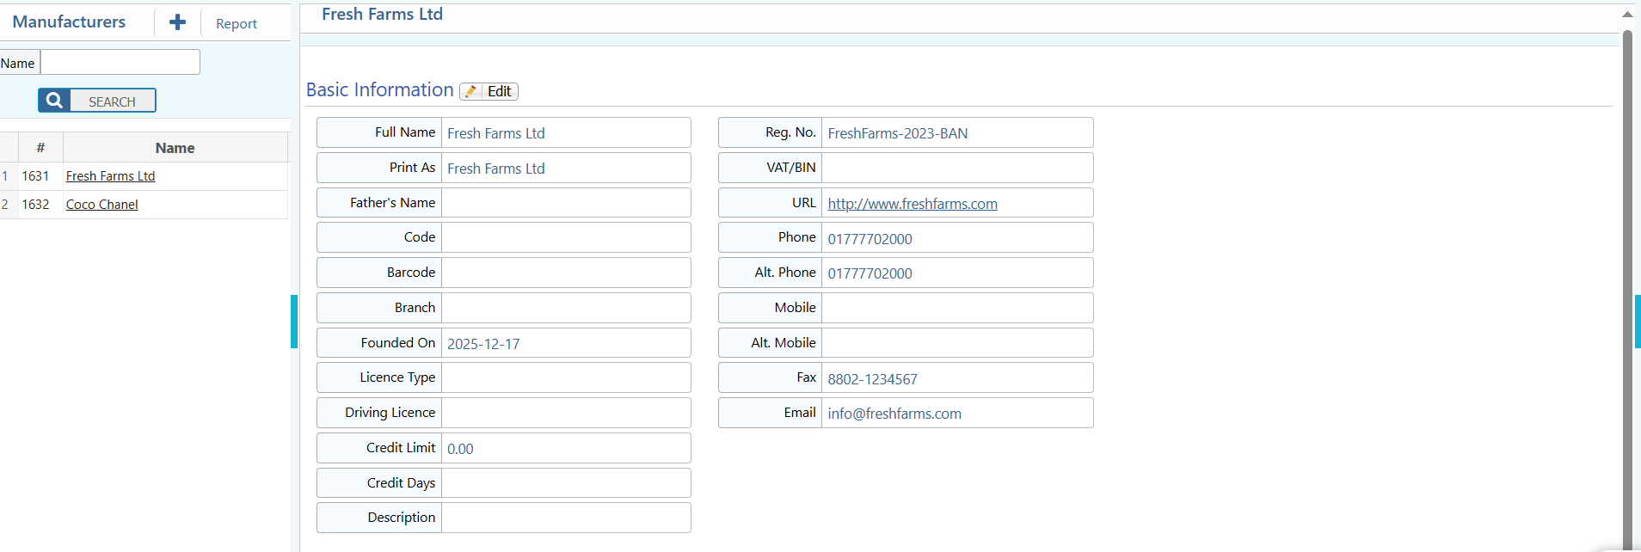The image size is (1641, 552).
Task: Click the plus icon to add manufacturer
Action: coord(177,22)
